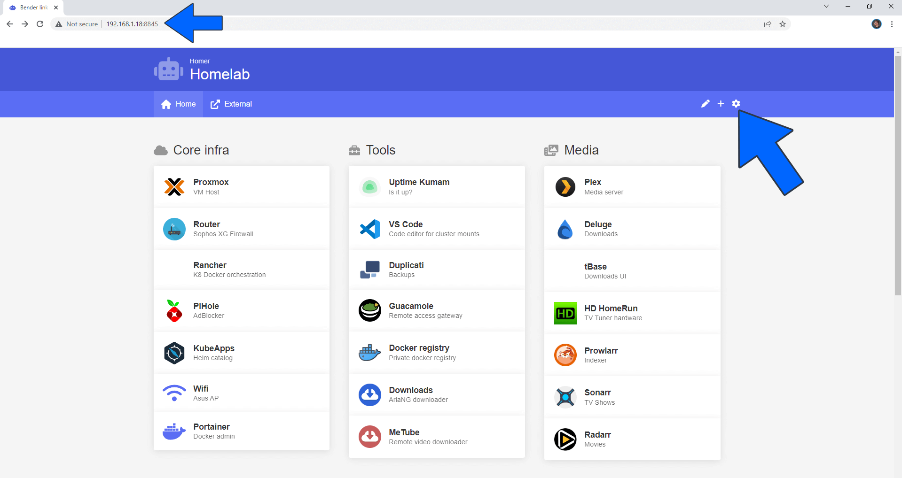Open settings with the gear icon
The image size is (902, 478).
pyautogui.click(x=736, y=104)
